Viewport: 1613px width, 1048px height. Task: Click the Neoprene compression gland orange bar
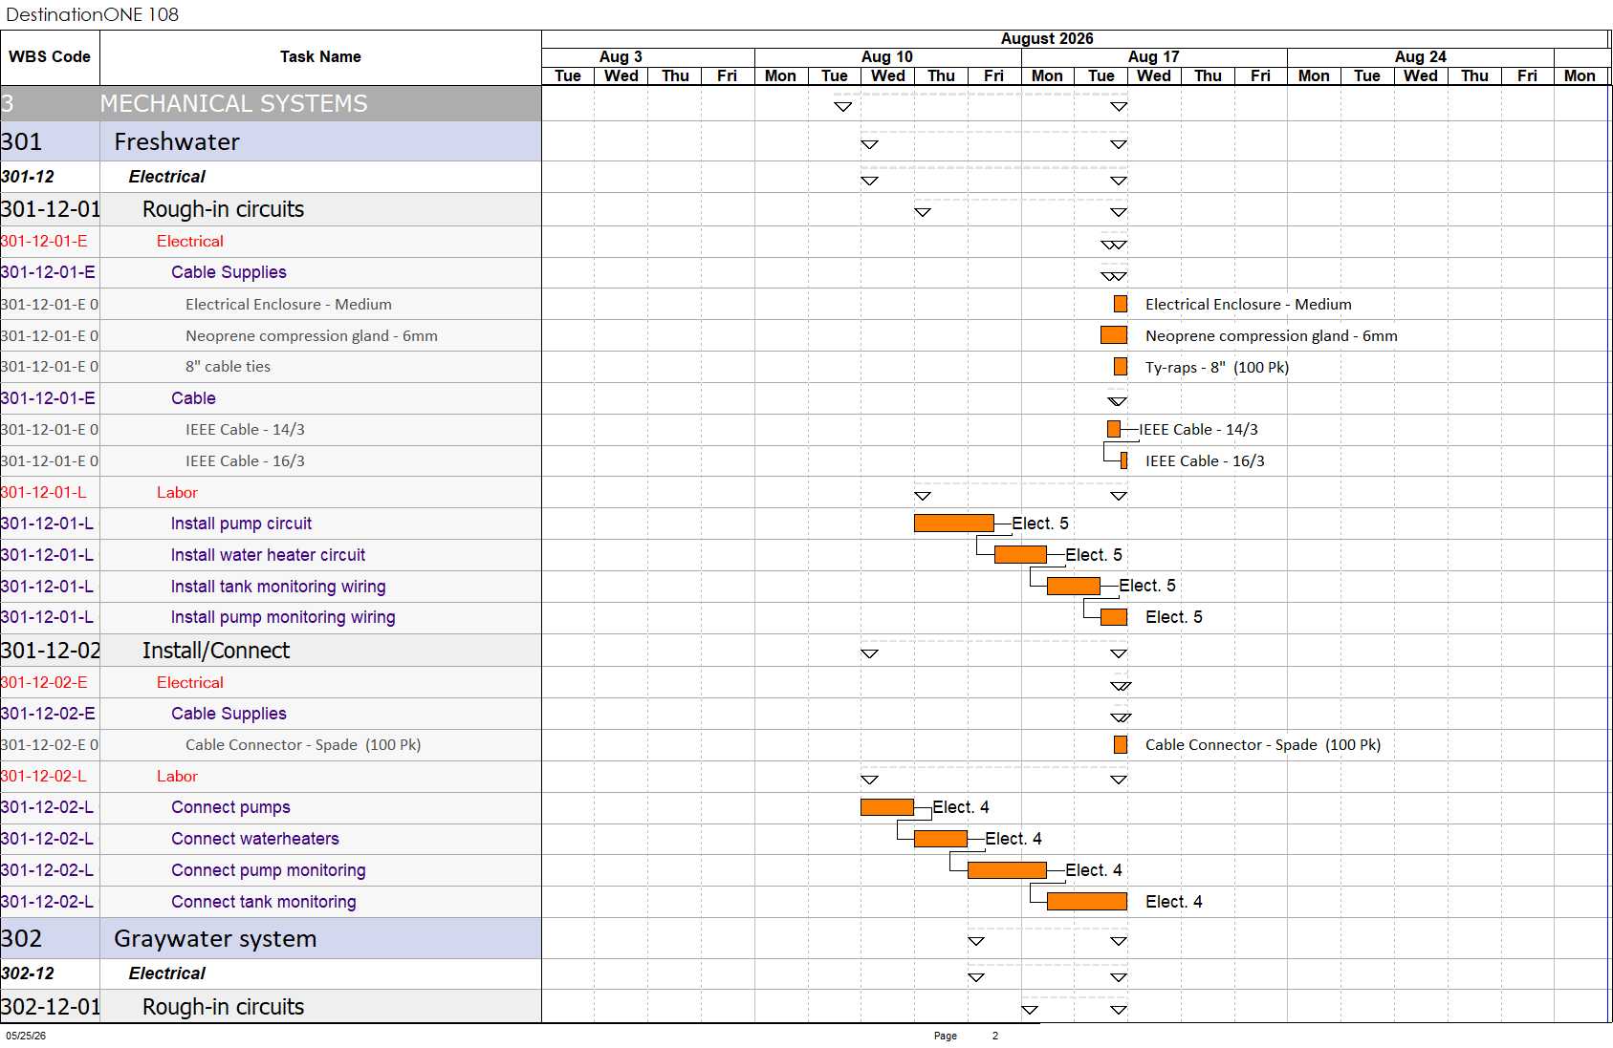1114,335
